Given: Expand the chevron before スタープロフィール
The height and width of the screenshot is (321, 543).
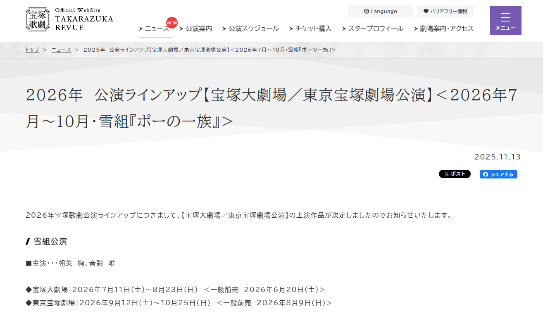Looking at the screenshot, I should pyautogui.click(x=343, y=29).
